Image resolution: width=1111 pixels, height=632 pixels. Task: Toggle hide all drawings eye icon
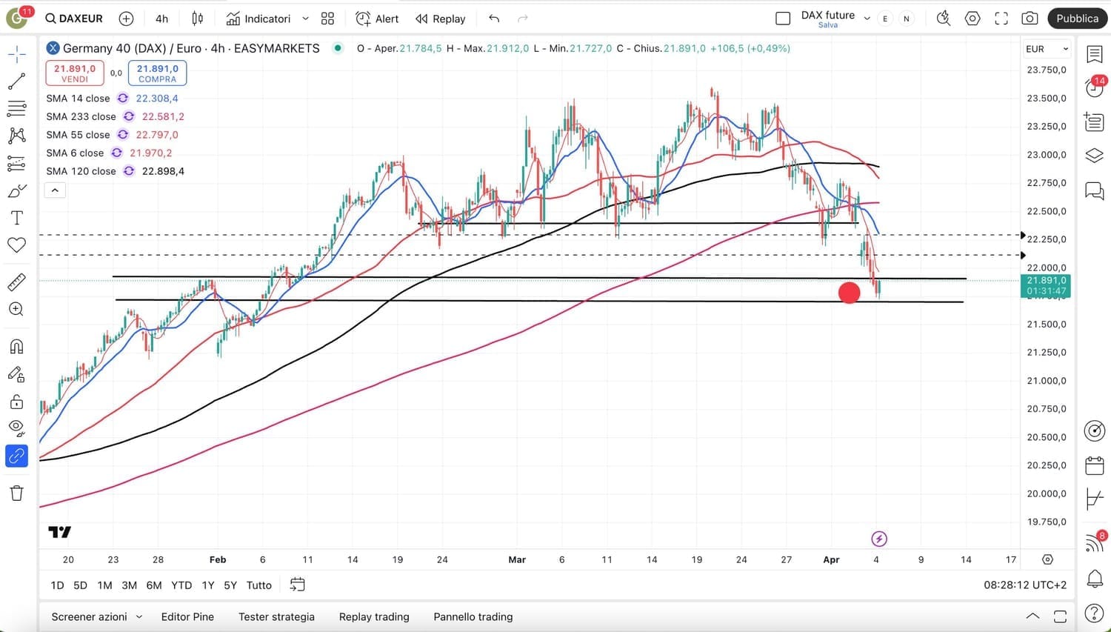(16, 428)
